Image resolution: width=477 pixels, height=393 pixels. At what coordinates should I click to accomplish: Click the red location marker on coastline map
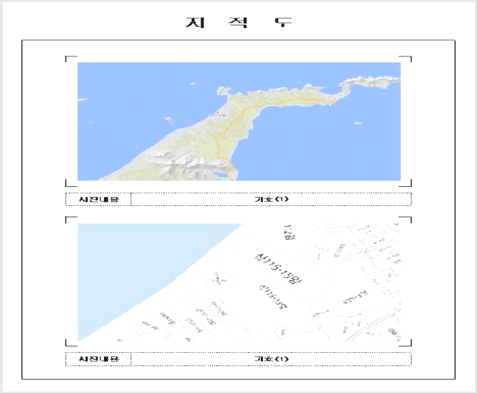(x=218, y=114)
